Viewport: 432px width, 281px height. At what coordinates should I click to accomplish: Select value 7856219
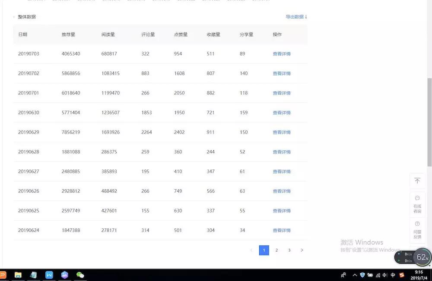(71, 132)
